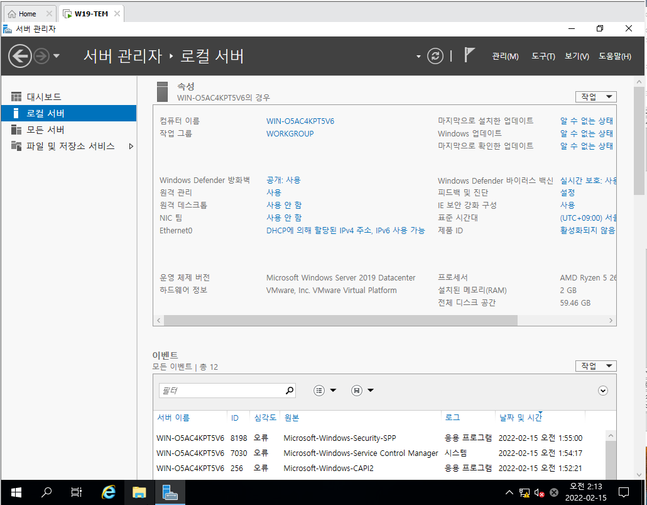The width and height of the screenshot is (647, 505).
Task: Click properties horizontal scrollbar left arrow
Action: (158, 320)
